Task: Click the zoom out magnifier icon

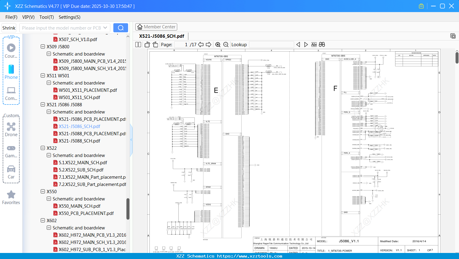Action: click(226, 45)
